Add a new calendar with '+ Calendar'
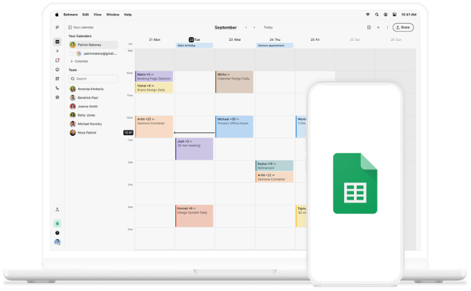 click(x=79, y=62)
